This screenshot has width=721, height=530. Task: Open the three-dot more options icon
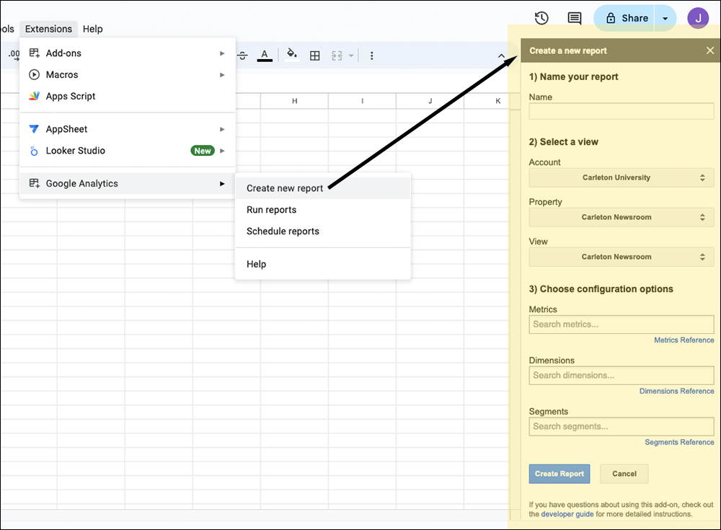[371, 56]
